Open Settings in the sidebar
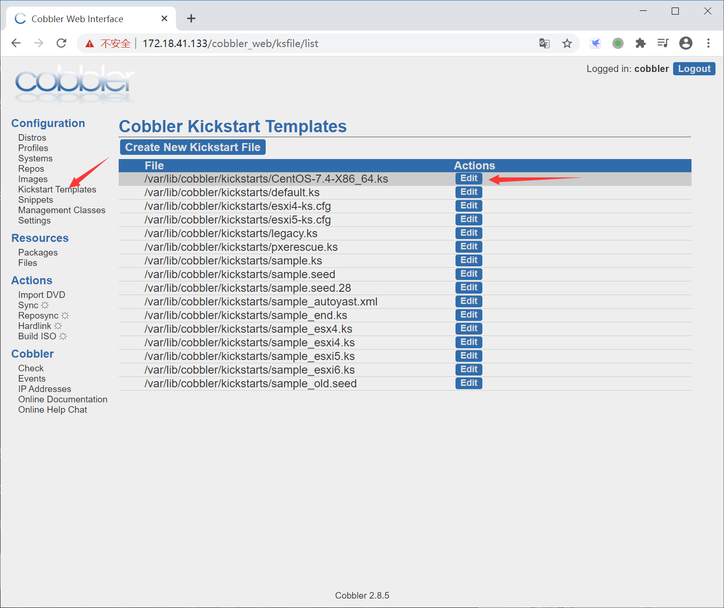 tap(34, 220)
